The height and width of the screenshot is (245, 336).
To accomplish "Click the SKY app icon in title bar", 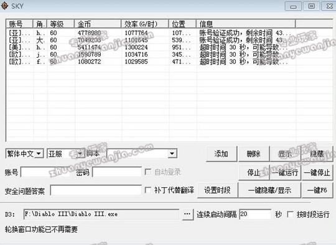I will tap(4, 6).
